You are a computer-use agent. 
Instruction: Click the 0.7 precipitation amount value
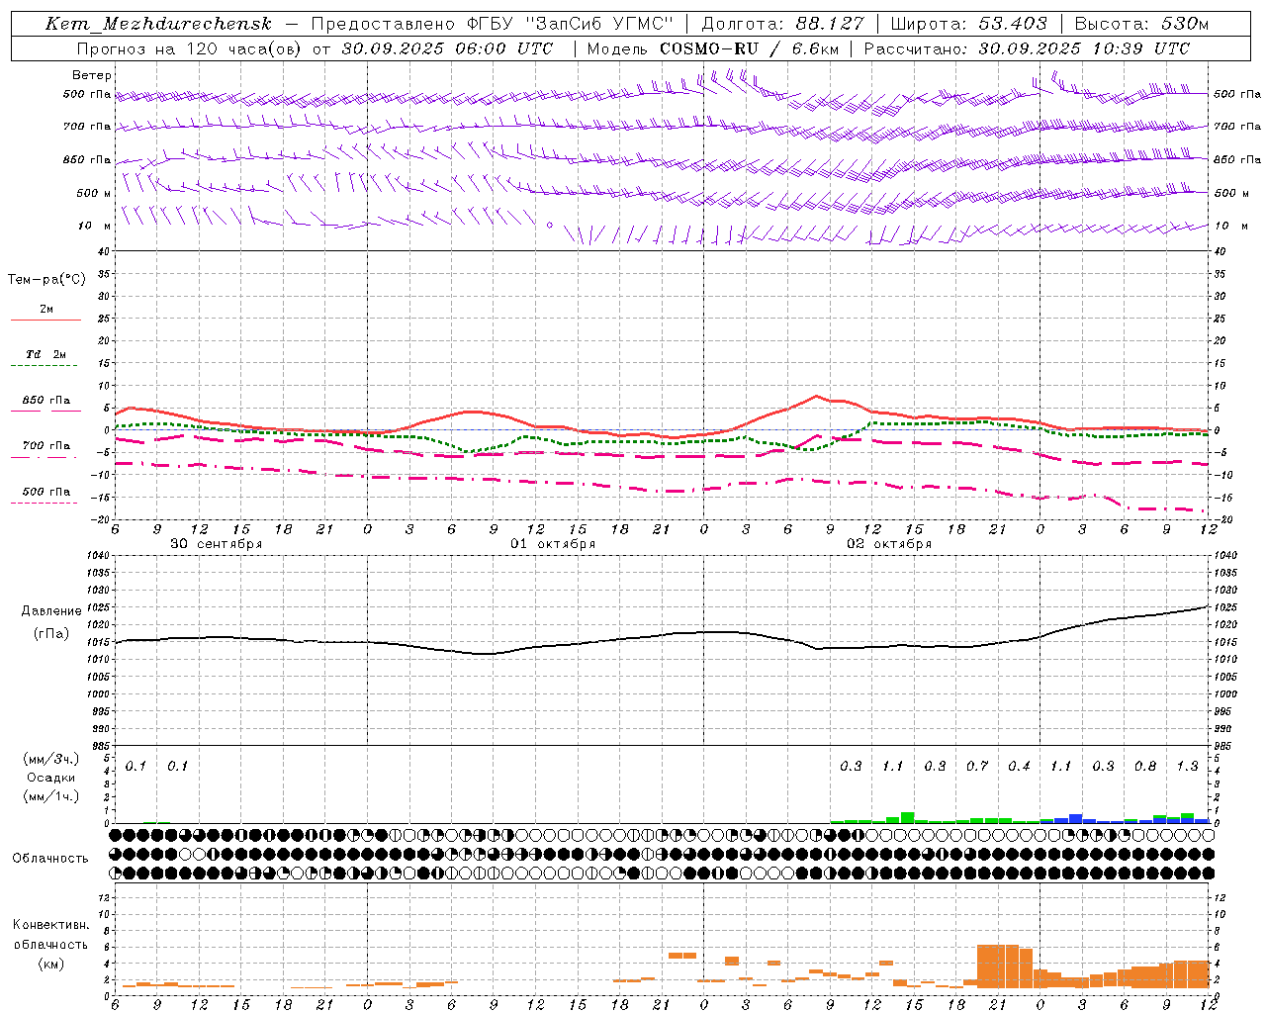pyautogui.click(x=977, y=766)
